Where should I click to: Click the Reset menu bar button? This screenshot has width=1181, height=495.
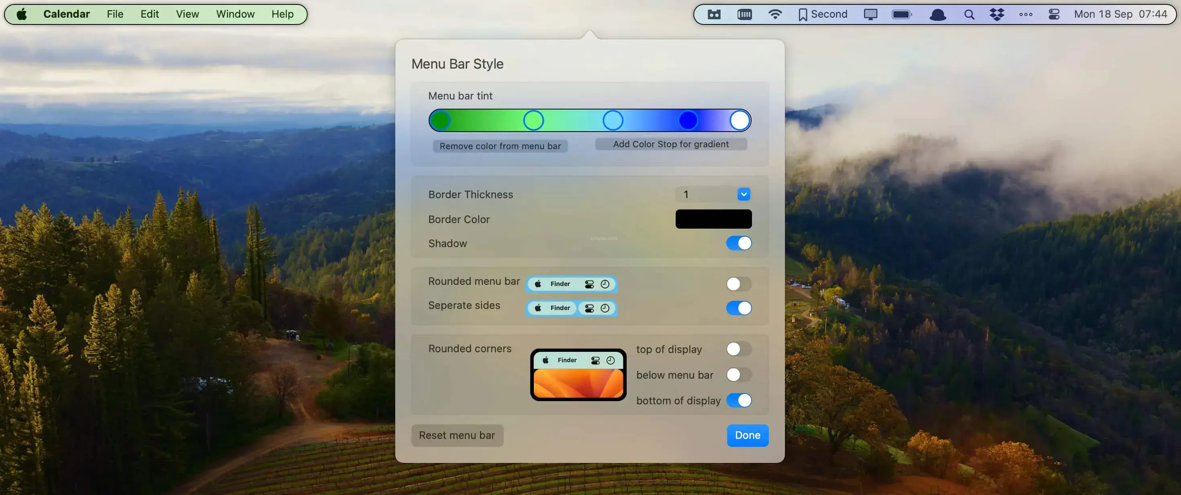[457, 435]
